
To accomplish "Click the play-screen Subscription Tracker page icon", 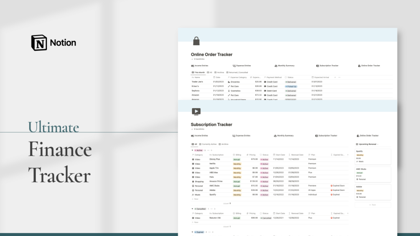I will point(196,111).
